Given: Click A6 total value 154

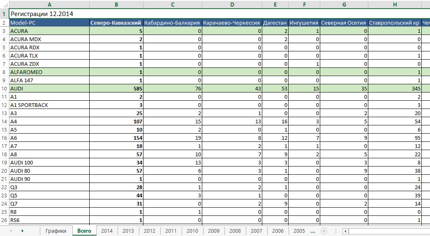Looking at the screenshot, I should [x=116, y=138].
